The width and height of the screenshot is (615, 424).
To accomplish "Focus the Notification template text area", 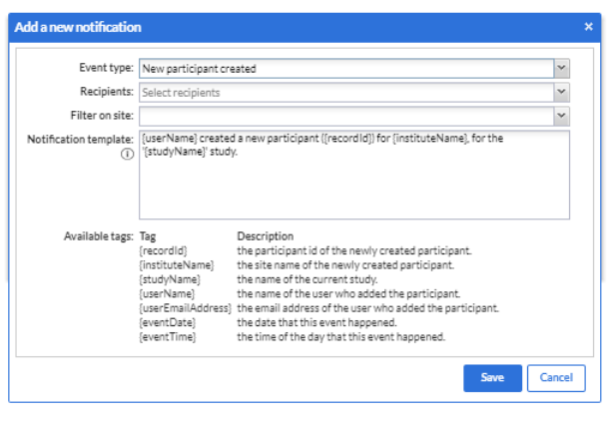I will 354,175.
